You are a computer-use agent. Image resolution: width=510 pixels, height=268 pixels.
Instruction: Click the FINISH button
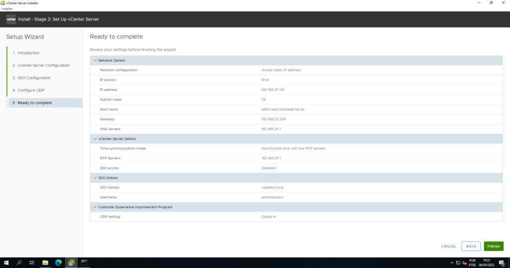click(494, 246)
